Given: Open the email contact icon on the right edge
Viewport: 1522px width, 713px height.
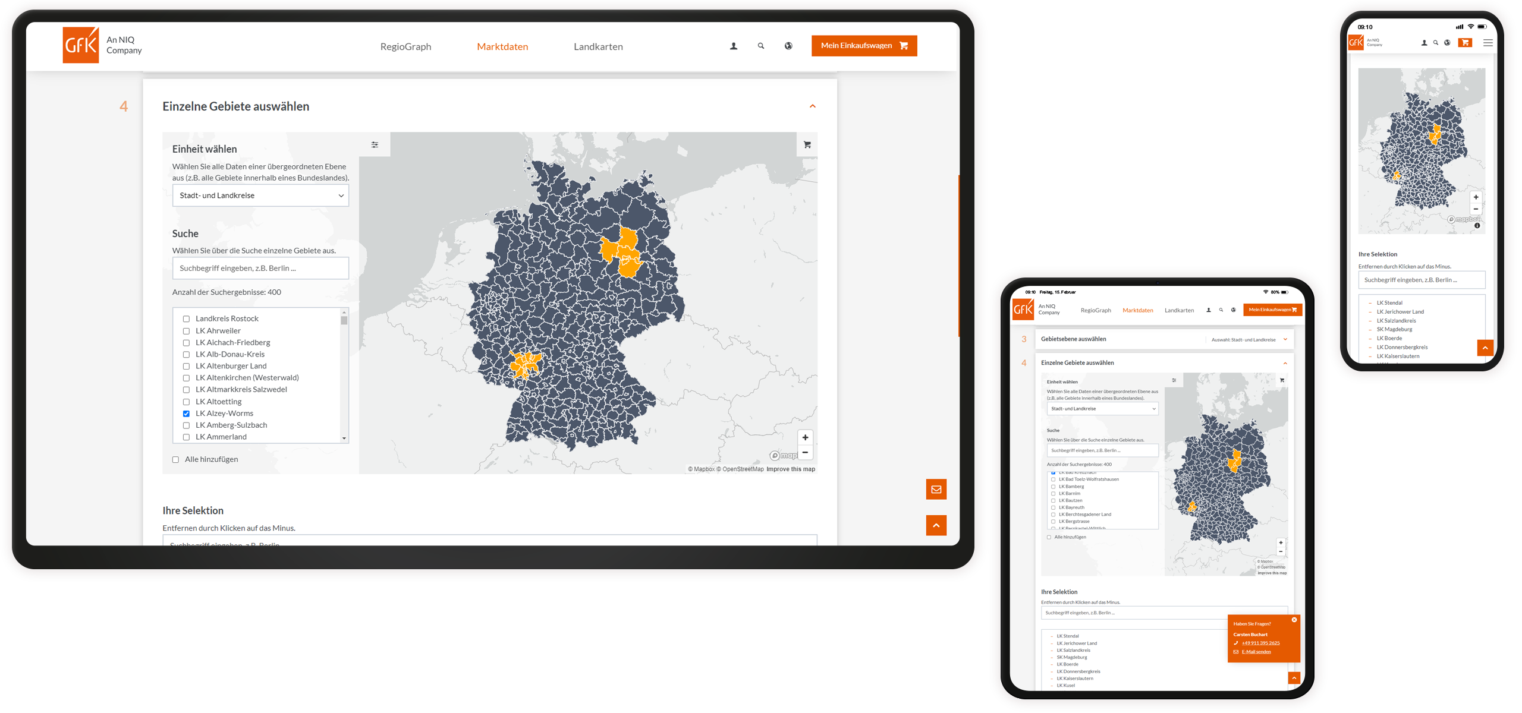Looking at the screenshot, I should (936, 490).
